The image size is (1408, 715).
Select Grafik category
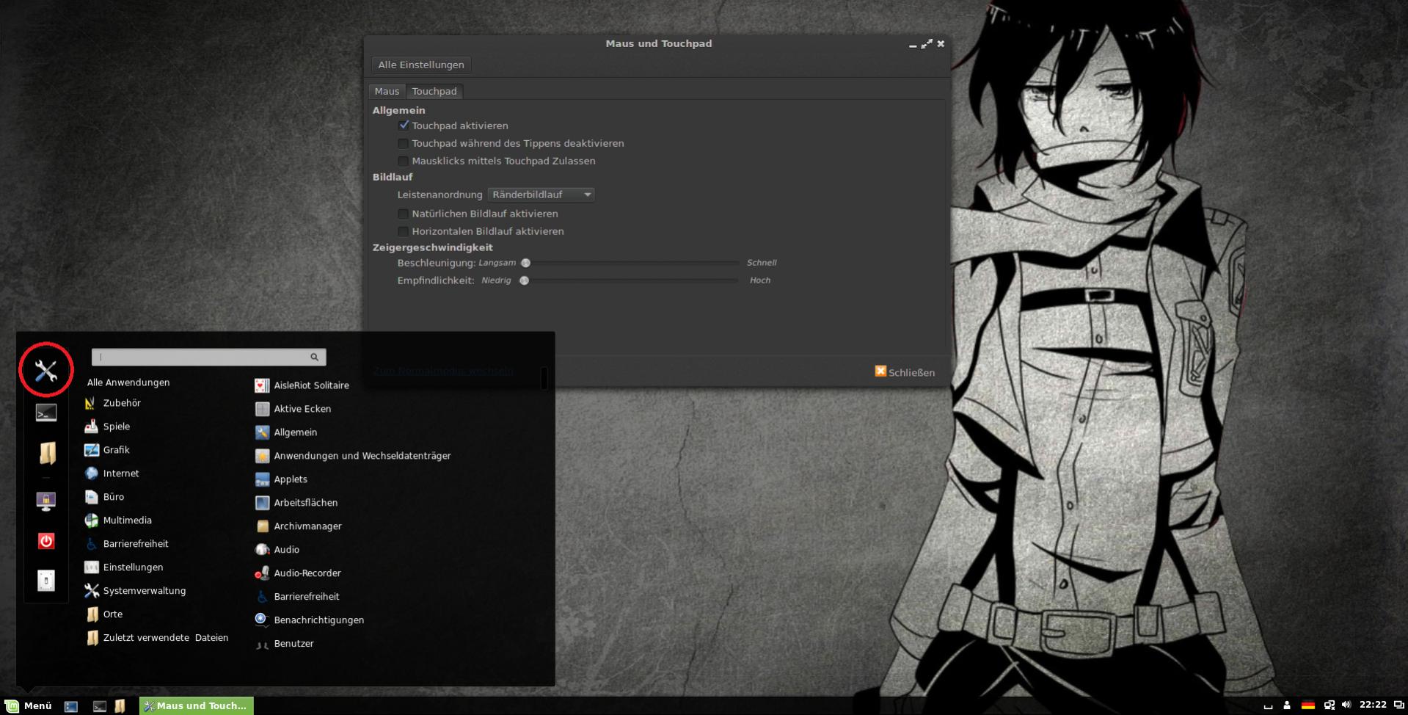107,450
